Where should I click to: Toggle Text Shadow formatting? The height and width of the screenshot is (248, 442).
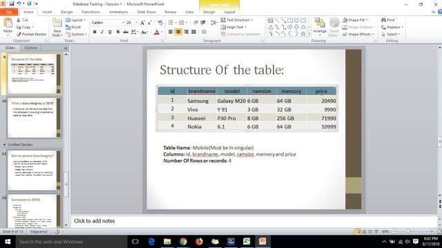118,32
